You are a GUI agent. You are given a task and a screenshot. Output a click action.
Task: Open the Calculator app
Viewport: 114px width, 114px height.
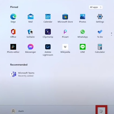pyautogui.click(x=100, y=49)
